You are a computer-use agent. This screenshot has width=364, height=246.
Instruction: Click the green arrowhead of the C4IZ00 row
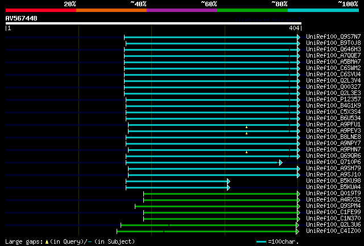(297, 232)
